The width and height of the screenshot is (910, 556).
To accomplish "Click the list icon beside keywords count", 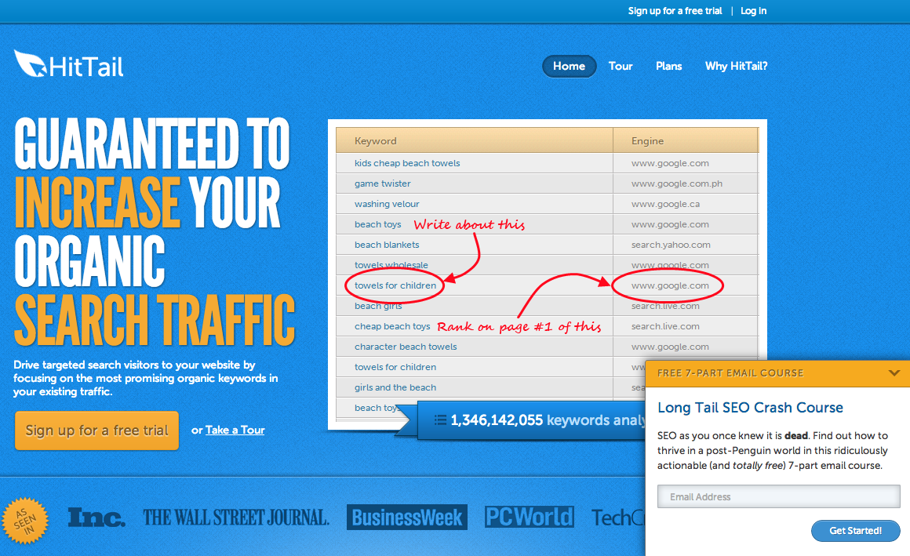I will coord(440,420).
